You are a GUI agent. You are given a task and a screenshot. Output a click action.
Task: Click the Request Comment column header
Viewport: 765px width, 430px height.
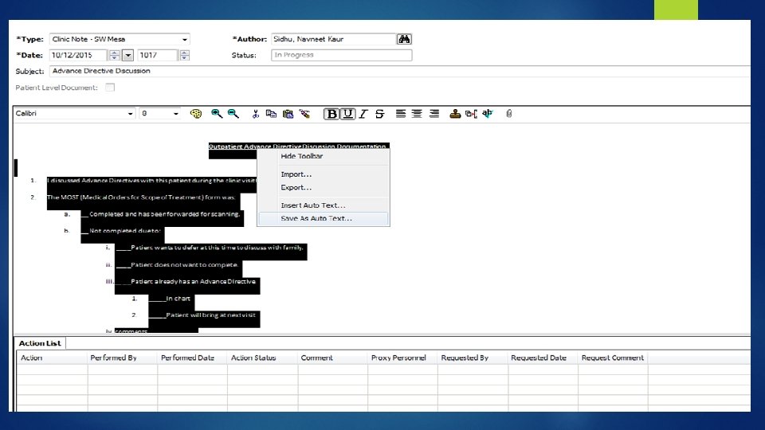tap(613, 358)
